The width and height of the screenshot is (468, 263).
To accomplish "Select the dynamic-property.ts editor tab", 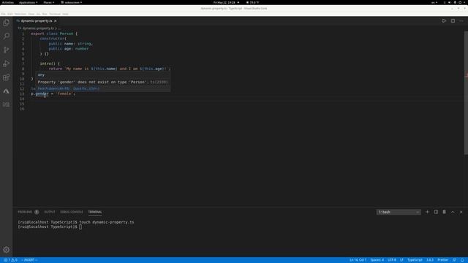I will tap(37, 21).
